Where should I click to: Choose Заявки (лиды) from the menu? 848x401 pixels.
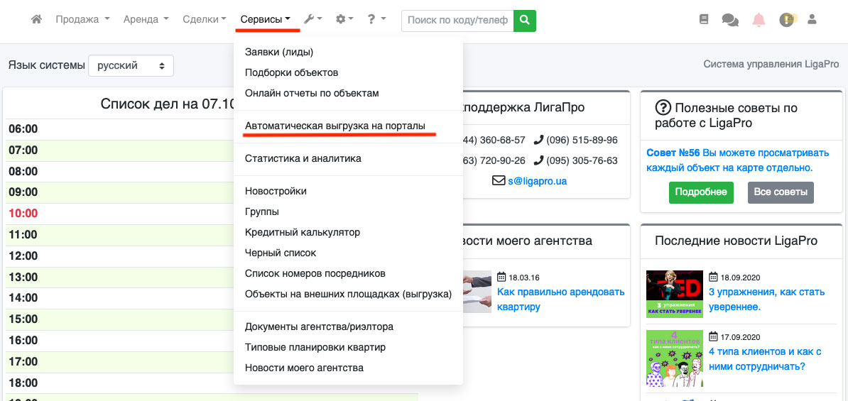[279, 52]
